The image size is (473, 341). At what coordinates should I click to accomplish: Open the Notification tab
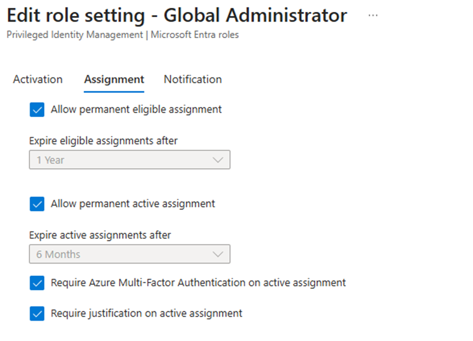(x=192, y=79)
